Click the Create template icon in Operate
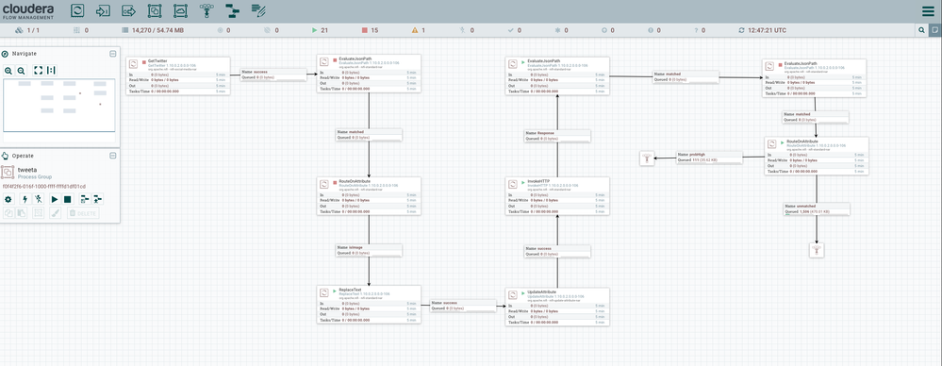 [x=85, y=199]
